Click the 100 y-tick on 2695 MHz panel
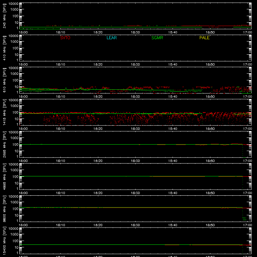The height and width of the screenshot is (257, 257). (x=15, y=144)
